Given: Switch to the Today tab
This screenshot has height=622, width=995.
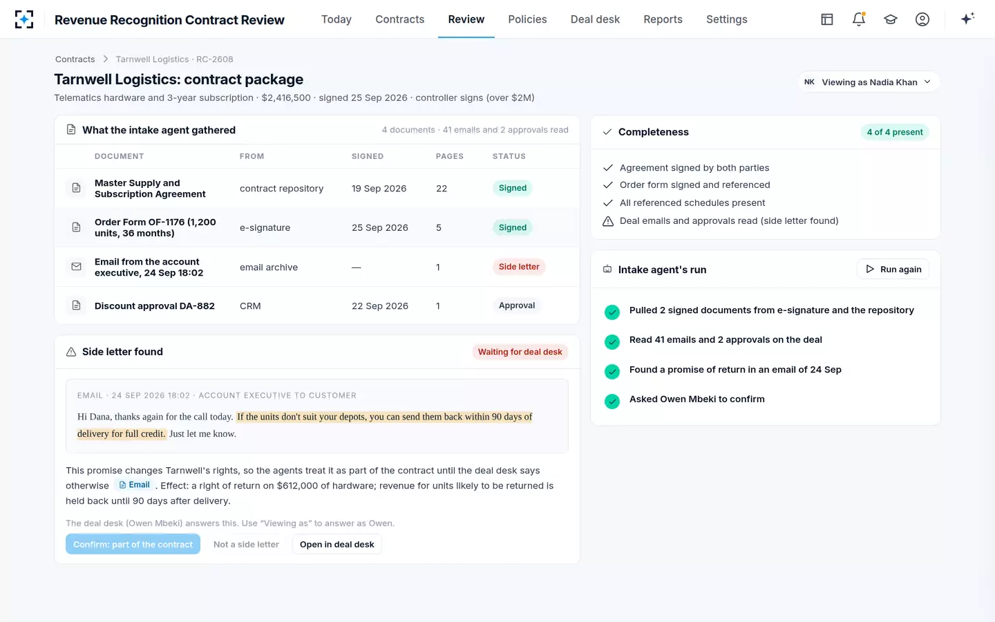Looking at the screenshot, I should (337, 19).
